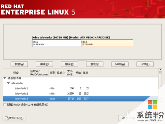Click the ntfs type cell of /dev/sda1

pyautogui.click(x=52, y=88)
